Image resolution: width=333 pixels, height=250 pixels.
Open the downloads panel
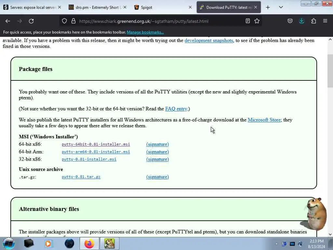click(301, 21)
